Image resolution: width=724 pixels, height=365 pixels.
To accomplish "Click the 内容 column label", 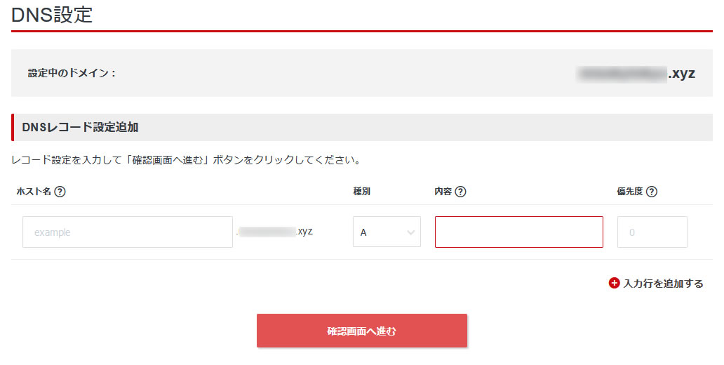I will tap(443, 192).
